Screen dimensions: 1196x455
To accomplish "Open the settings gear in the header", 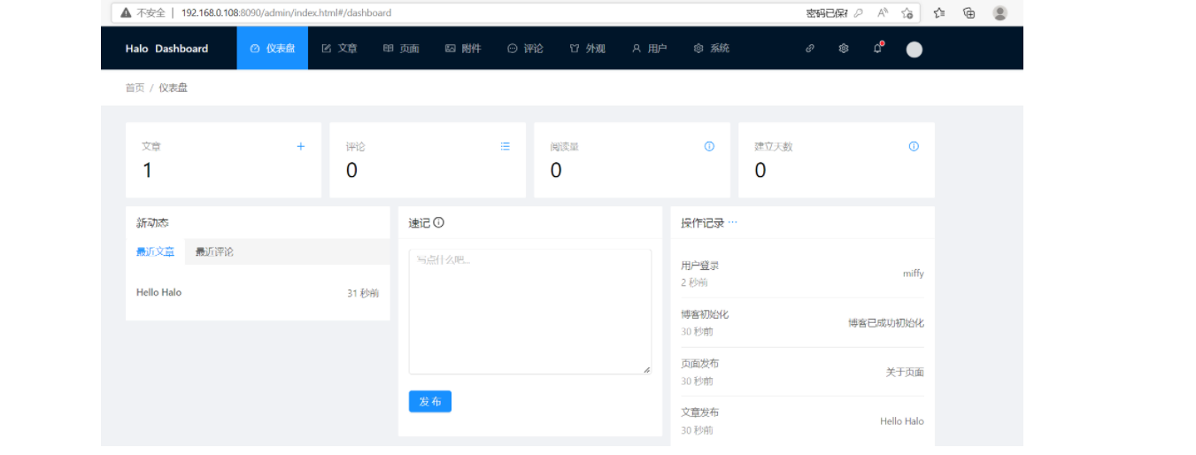I will coord(844,49).
